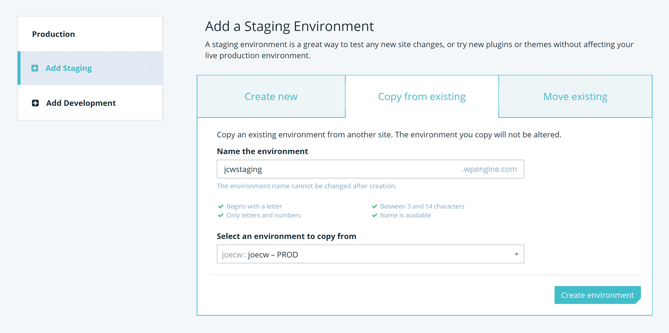Screen dimensions: 669x333
Task: Click the .wpengine.com suffix text
Action: 489,169
